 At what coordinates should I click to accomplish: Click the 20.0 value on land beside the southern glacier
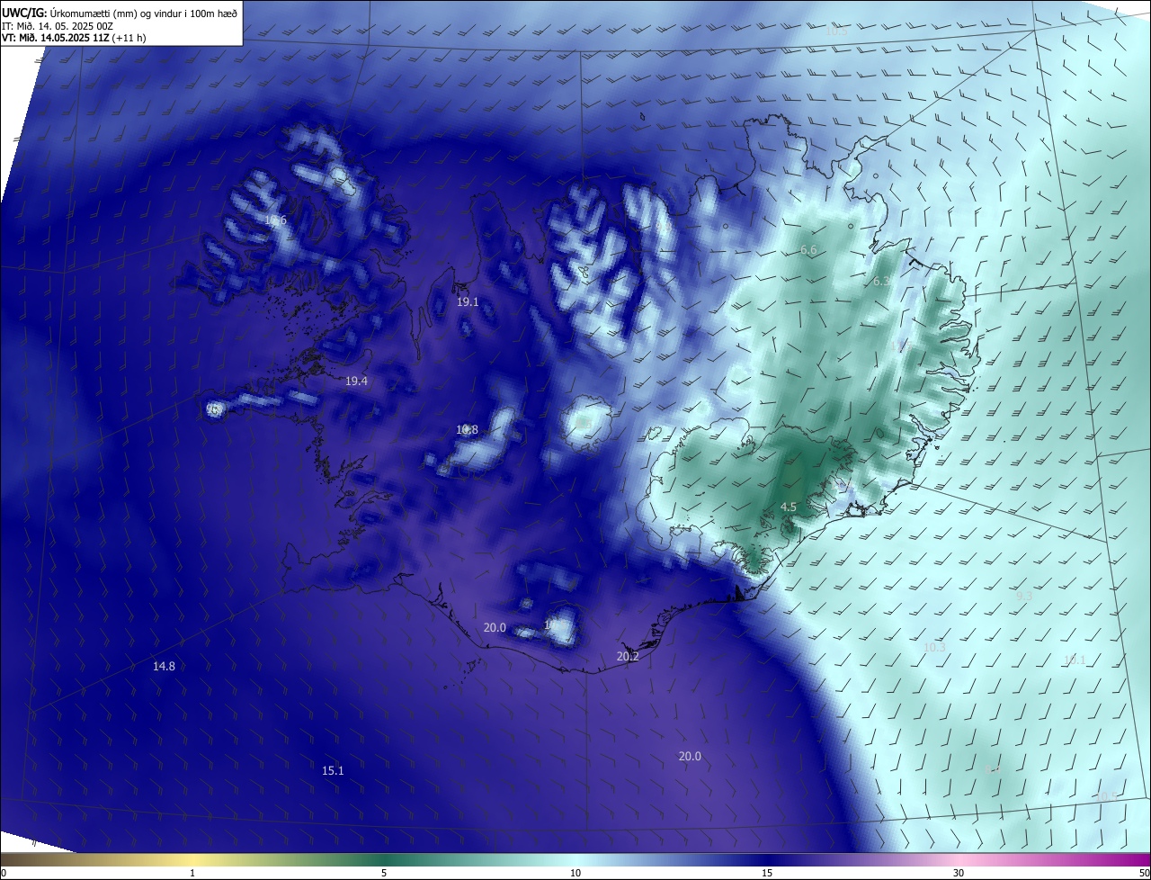[495, 628]
